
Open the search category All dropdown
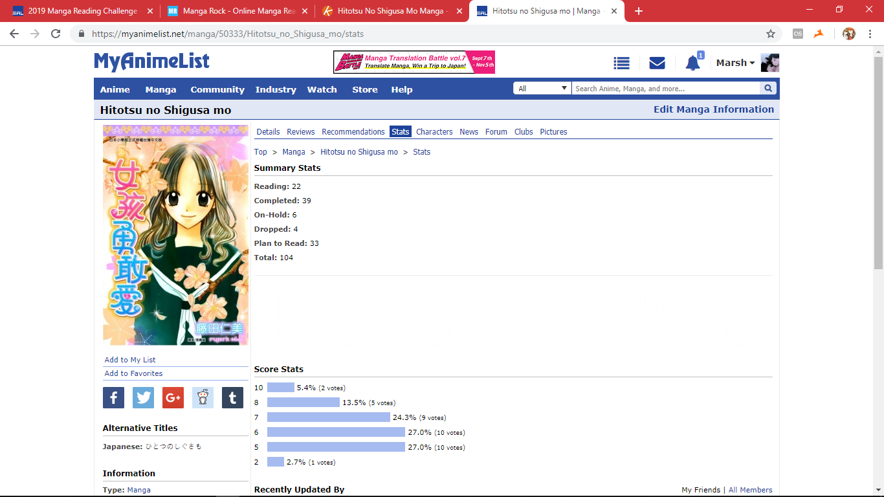(x=542, y=89)
